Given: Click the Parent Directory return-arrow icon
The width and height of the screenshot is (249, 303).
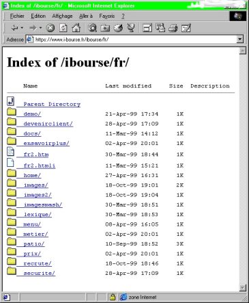Looking at the screenshot, I should click(11, 101).
